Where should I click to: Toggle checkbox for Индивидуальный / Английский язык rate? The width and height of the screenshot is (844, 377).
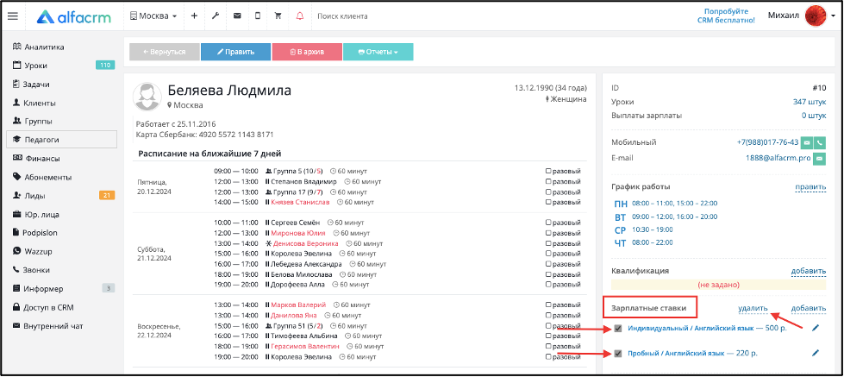click(618, 328)
